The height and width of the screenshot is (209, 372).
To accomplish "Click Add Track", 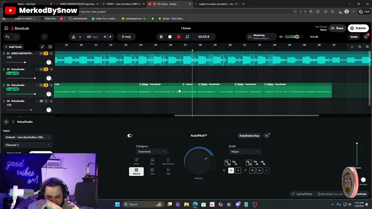I will (13, 47).
